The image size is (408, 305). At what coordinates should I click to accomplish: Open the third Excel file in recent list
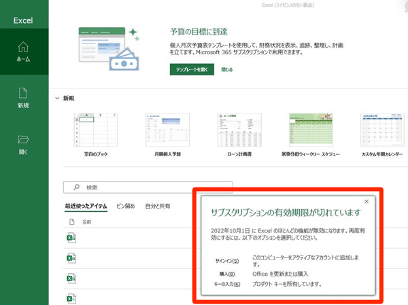point(71,279)
